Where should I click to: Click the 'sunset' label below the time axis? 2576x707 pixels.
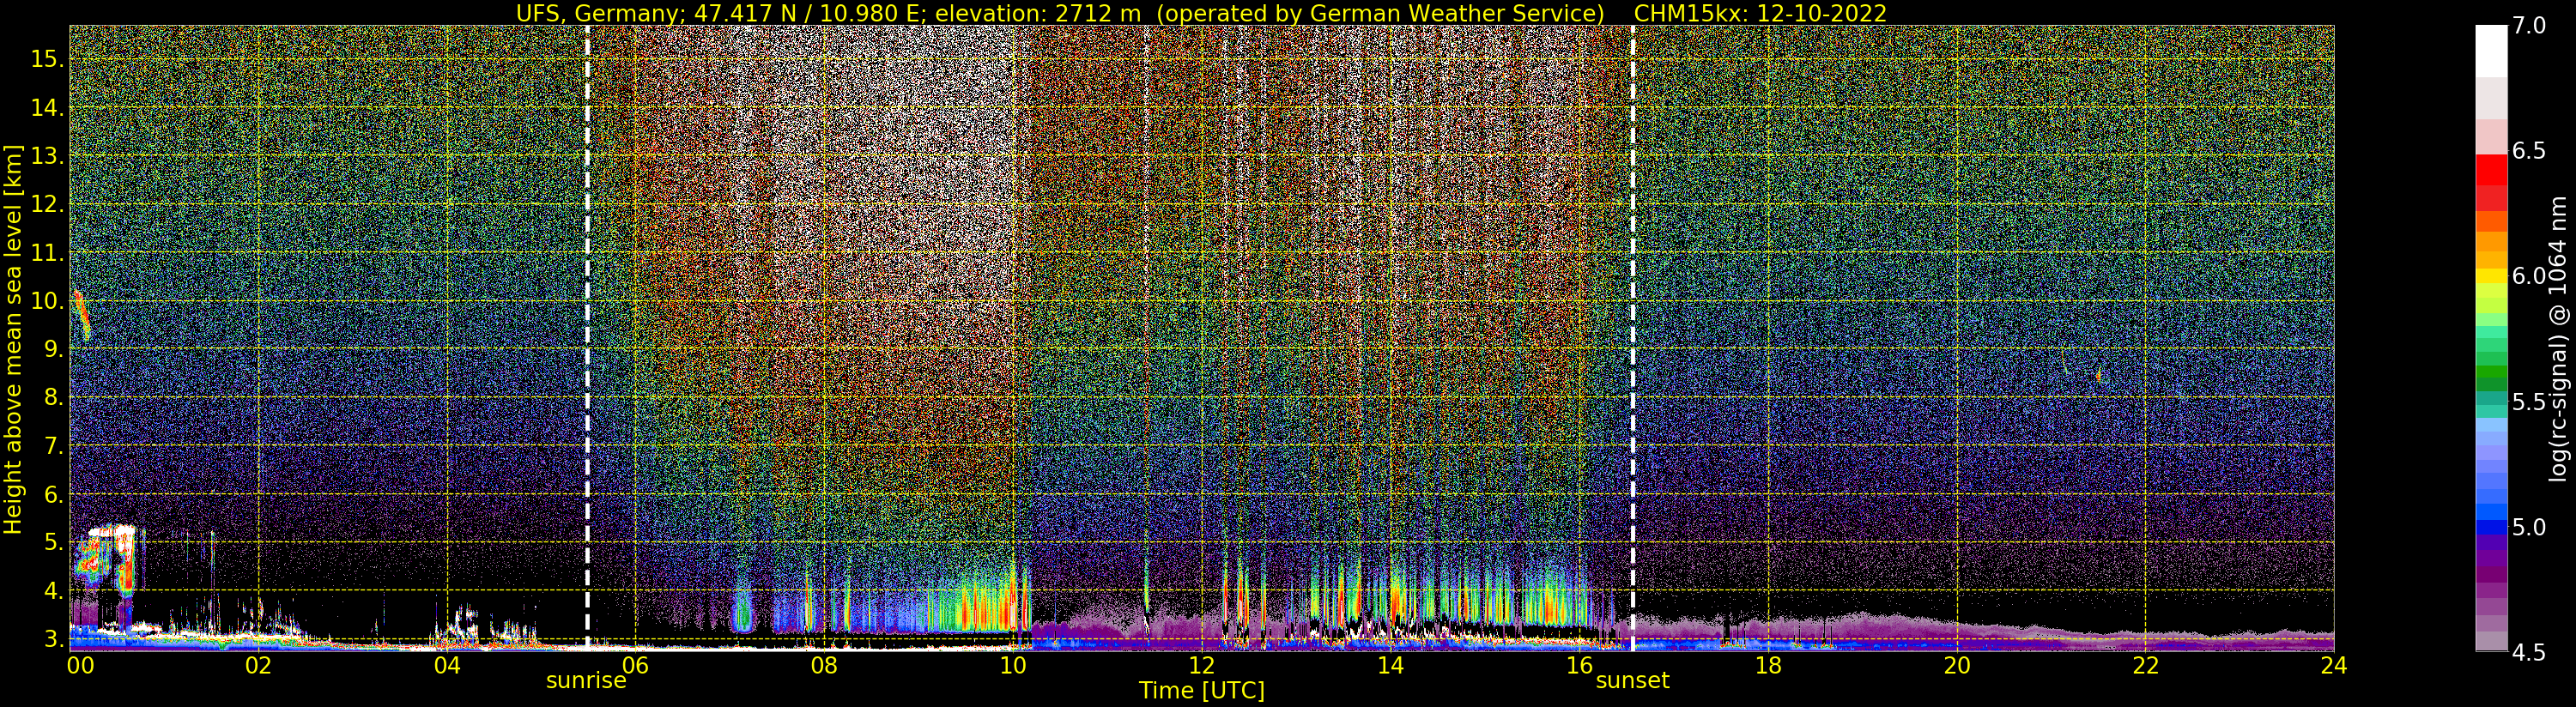[x=1632, y=681]
